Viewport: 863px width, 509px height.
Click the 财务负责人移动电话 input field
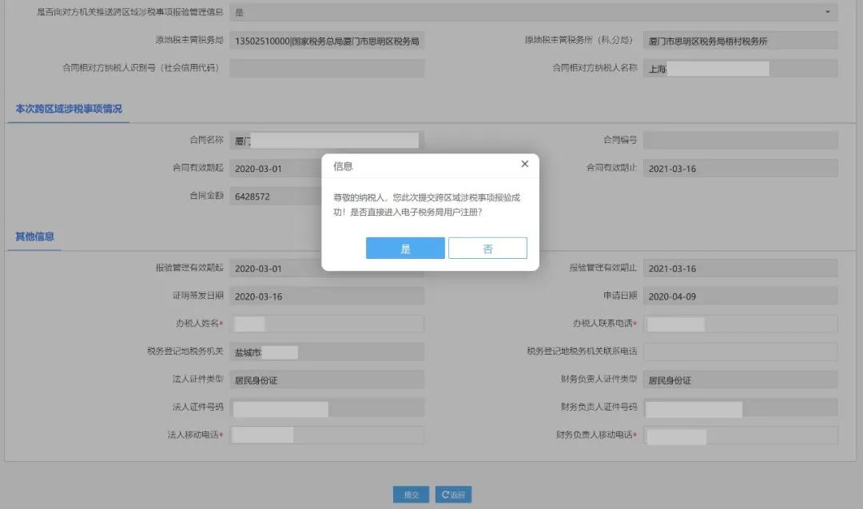741,435
